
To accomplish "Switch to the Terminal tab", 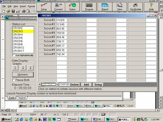I will [22, 98].
